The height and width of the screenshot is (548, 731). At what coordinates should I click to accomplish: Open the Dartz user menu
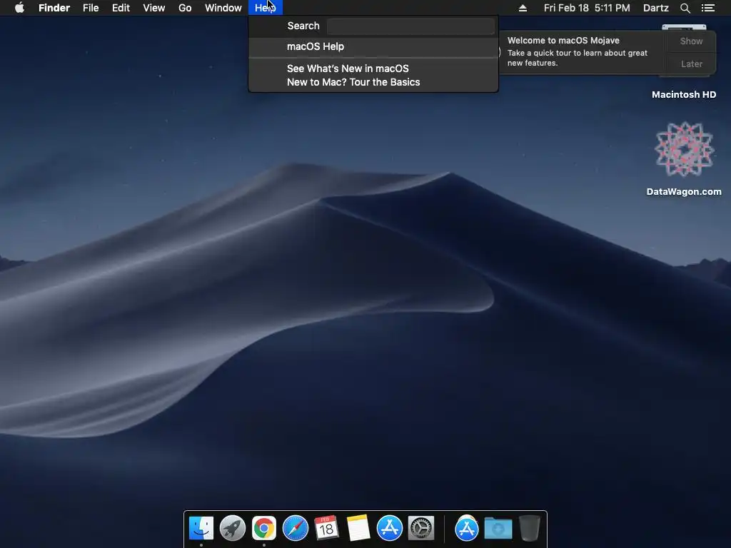(655, 8)
